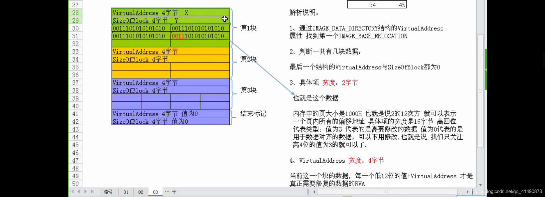Click the 第2块 label
This screenshot has width=545, height=197.
[248, 59]
